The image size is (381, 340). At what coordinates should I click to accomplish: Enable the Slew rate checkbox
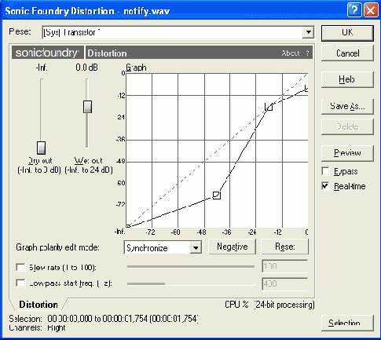click(x=20, y=268)
